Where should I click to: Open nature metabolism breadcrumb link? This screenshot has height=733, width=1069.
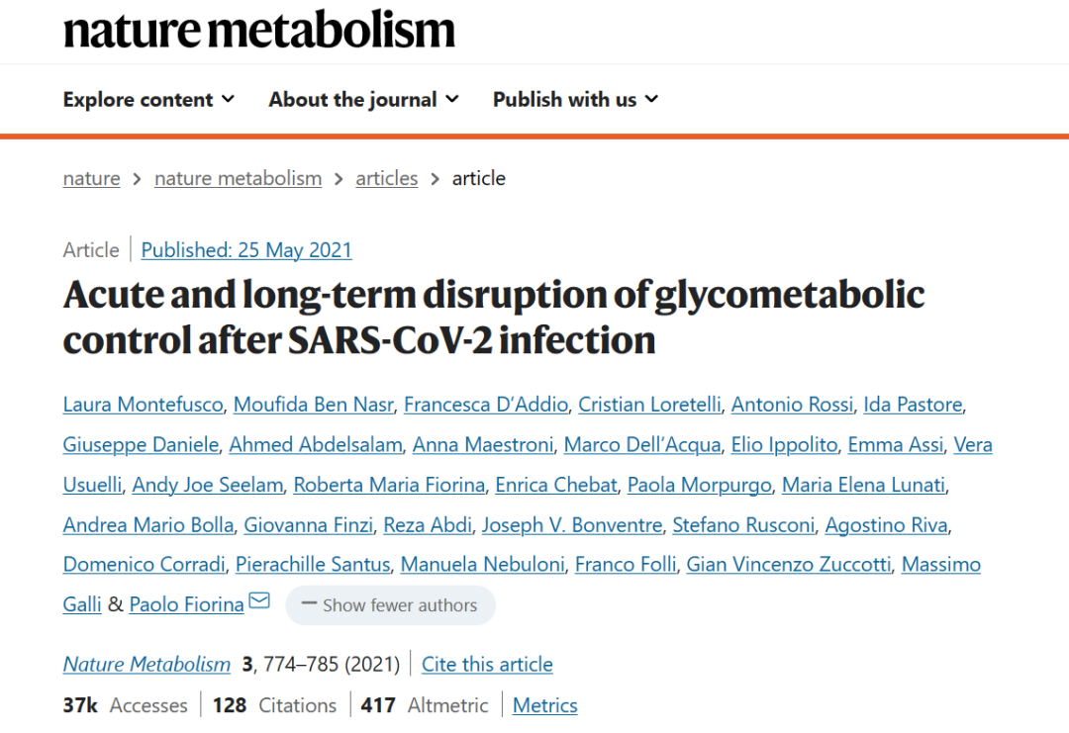(x=238, y=178)
